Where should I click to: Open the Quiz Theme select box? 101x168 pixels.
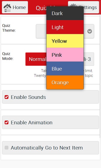click(65, 31)
